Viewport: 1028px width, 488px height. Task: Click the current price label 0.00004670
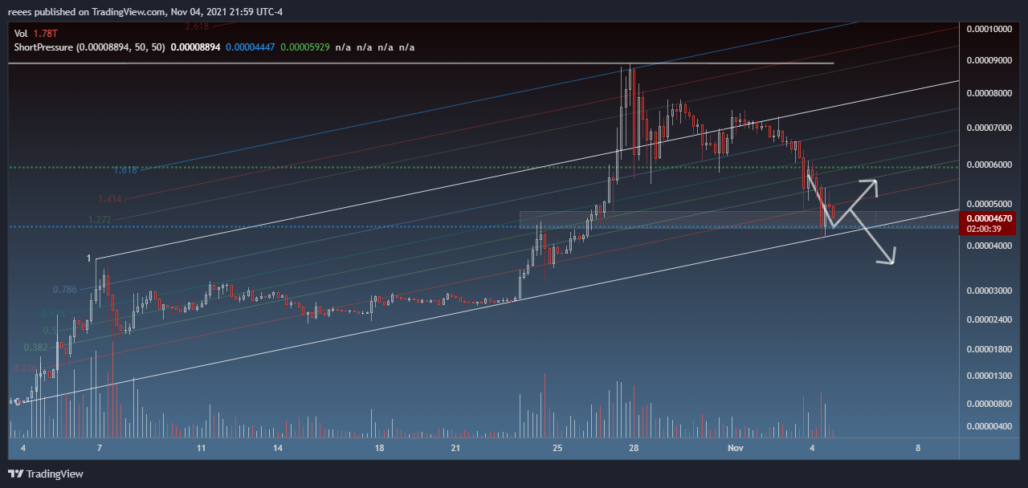point(989,218)
